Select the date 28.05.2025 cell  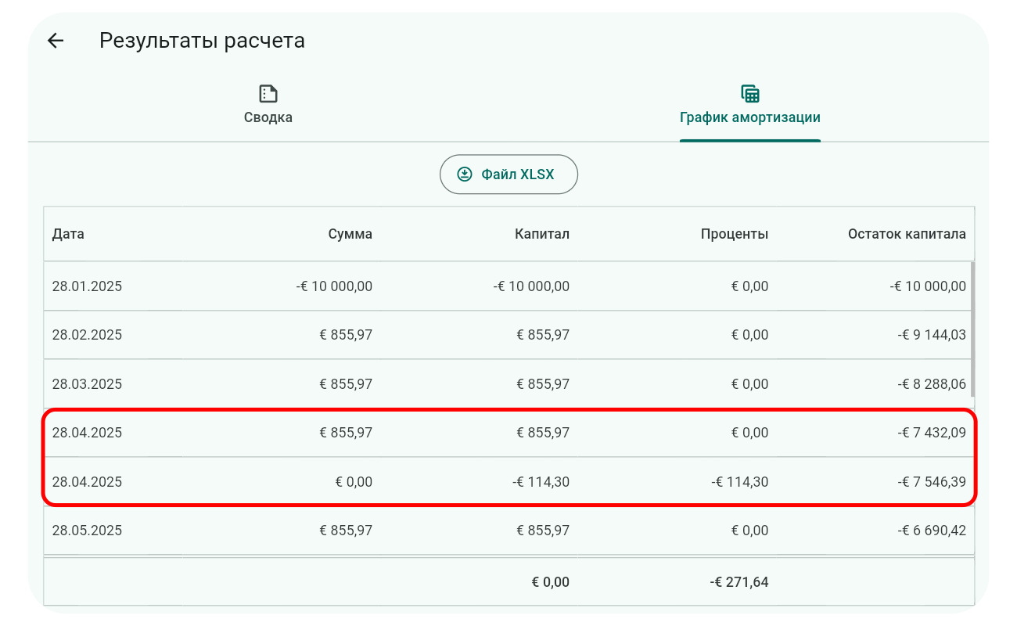click(87, 531)
